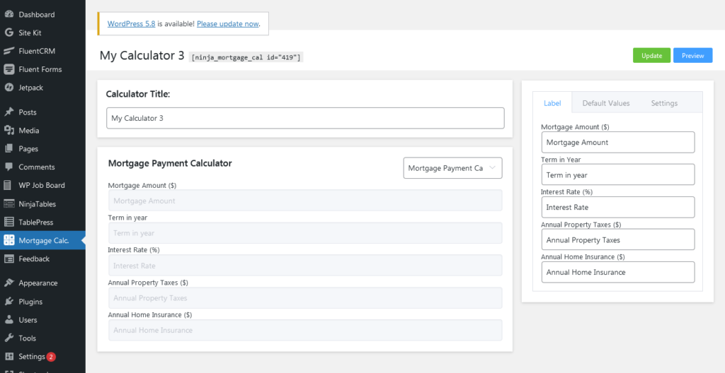Click the Mortgage Payment Calculator heading

(x=170, y=163)
